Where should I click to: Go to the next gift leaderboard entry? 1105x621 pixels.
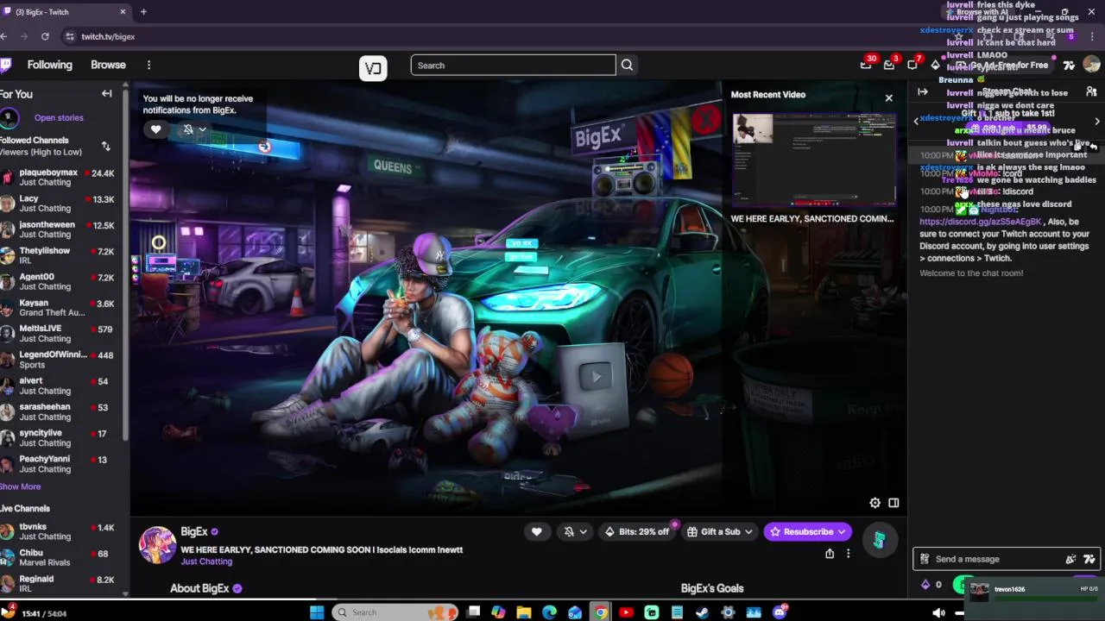click(x=1097, y=122)
